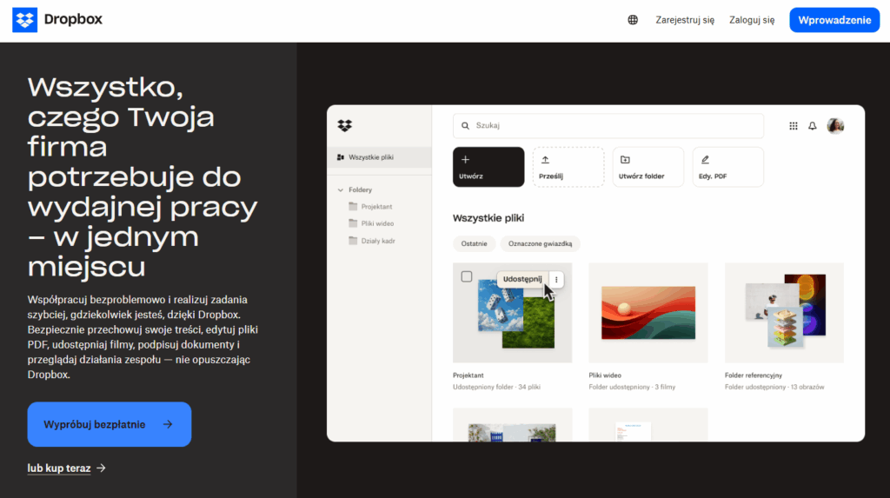
Task: Select Projektant folder in sidebar tree
Action: click(x=376, y=207)
